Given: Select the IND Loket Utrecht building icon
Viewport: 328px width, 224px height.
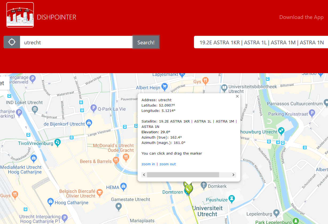Looking at the screenshot, I should click(x=35, y=109).
